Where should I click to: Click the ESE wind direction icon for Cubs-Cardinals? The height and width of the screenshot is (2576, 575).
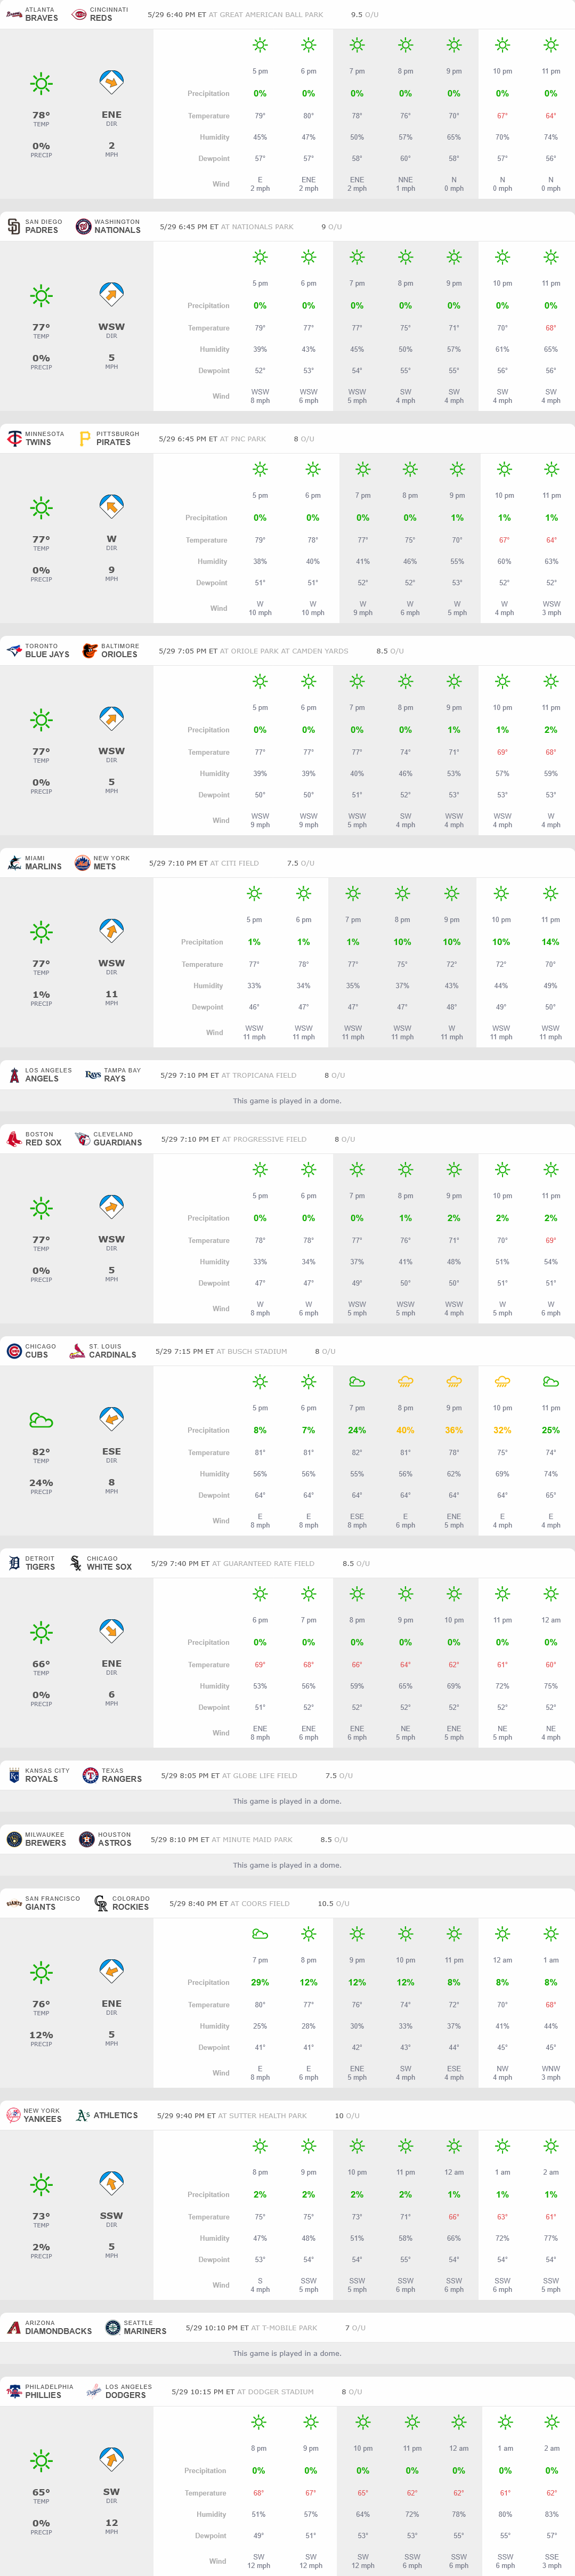111,1419
